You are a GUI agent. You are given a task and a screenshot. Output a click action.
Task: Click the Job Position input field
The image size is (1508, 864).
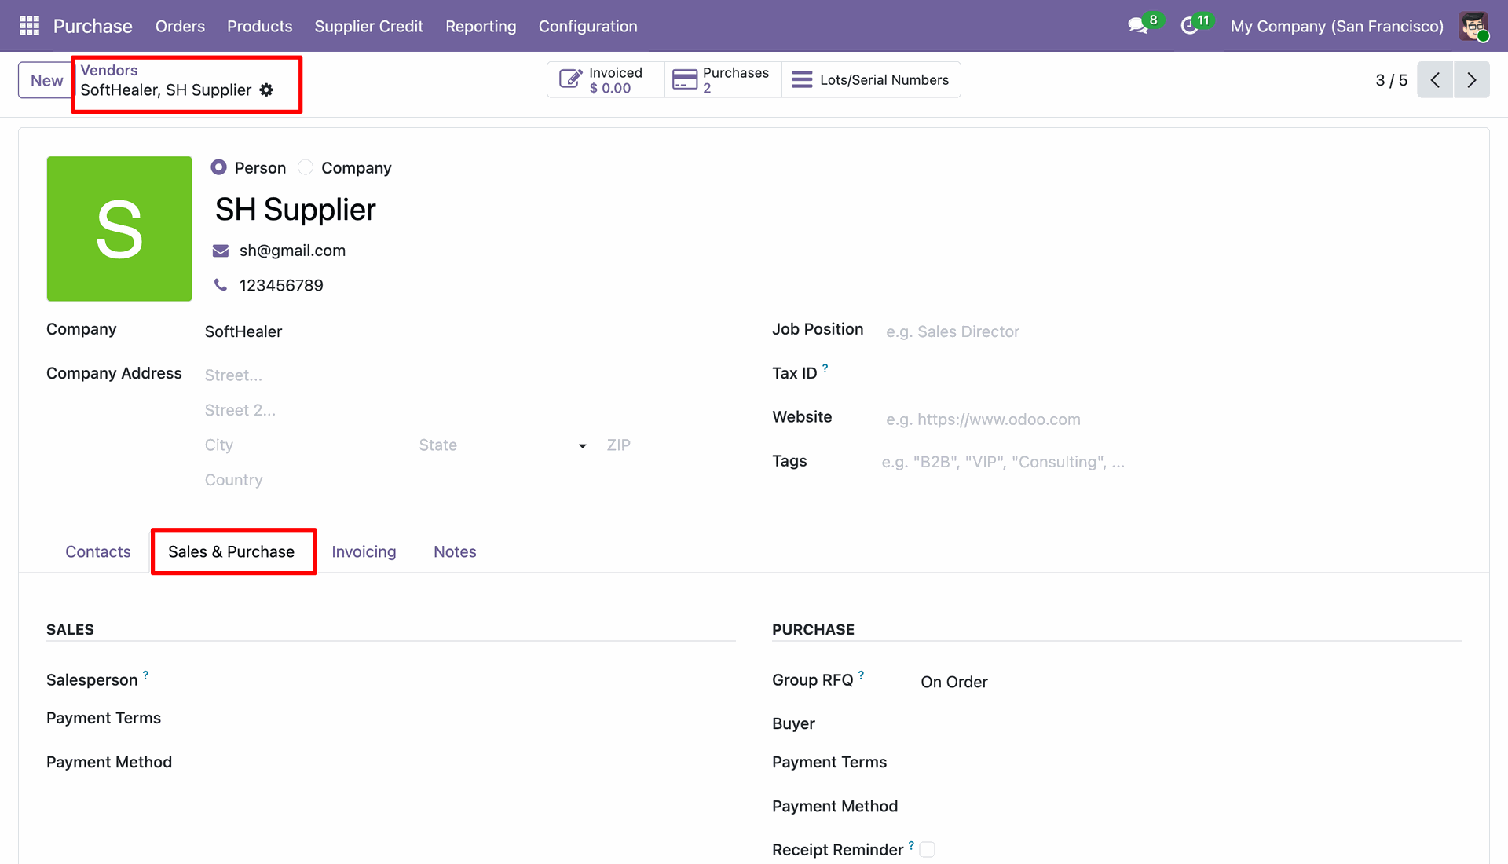1172,331
